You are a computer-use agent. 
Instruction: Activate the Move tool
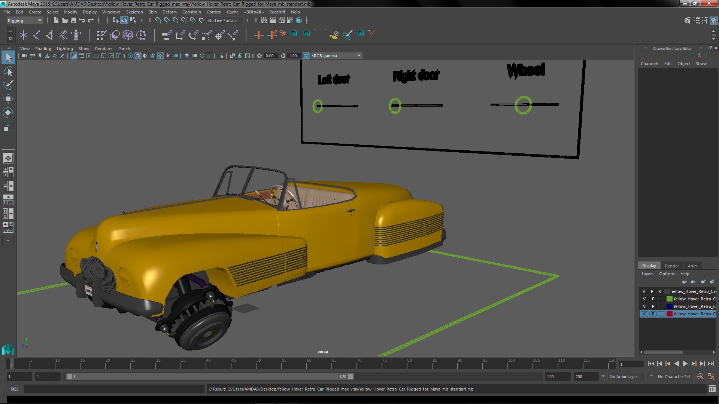click(8, 99)
